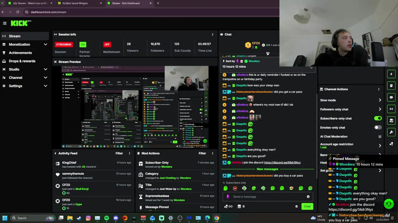Open Steam from the taskbar
398x223 pixels.
point(79,218)
